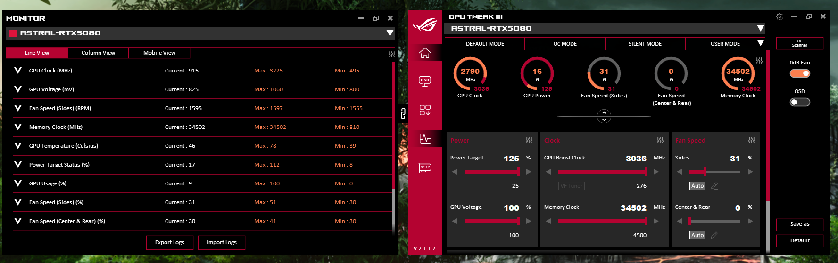Click the Power Target value 125
The height and width of the screenshot is (263, 838).
tap(511, 159)
